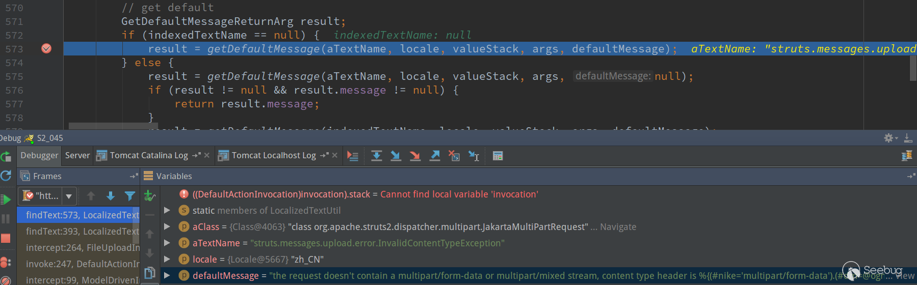Select the aTextName variable row
This screenshot has height=285, width=917.
click(x=538, y=243)
